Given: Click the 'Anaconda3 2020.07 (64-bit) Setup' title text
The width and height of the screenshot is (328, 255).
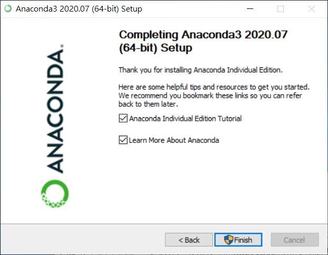Looking at the screenshot, I should [x=79, y=9].
